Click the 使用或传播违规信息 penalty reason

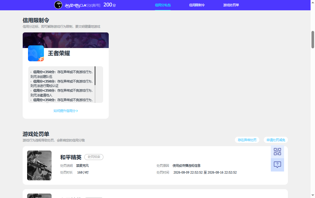[187, 166]
